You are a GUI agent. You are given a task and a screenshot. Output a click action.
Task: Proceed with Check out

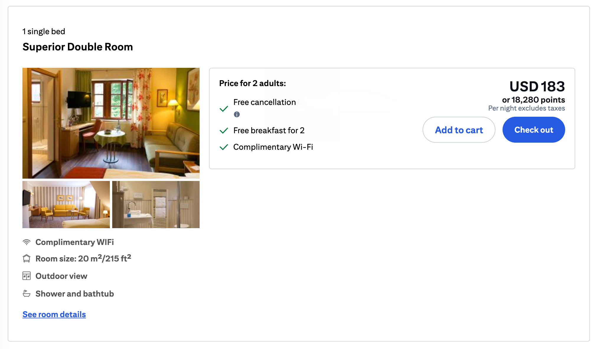coord(534,130)
